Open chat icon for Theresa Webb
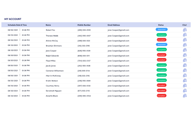The image size is (192, 116). click(x=185, y=35)
